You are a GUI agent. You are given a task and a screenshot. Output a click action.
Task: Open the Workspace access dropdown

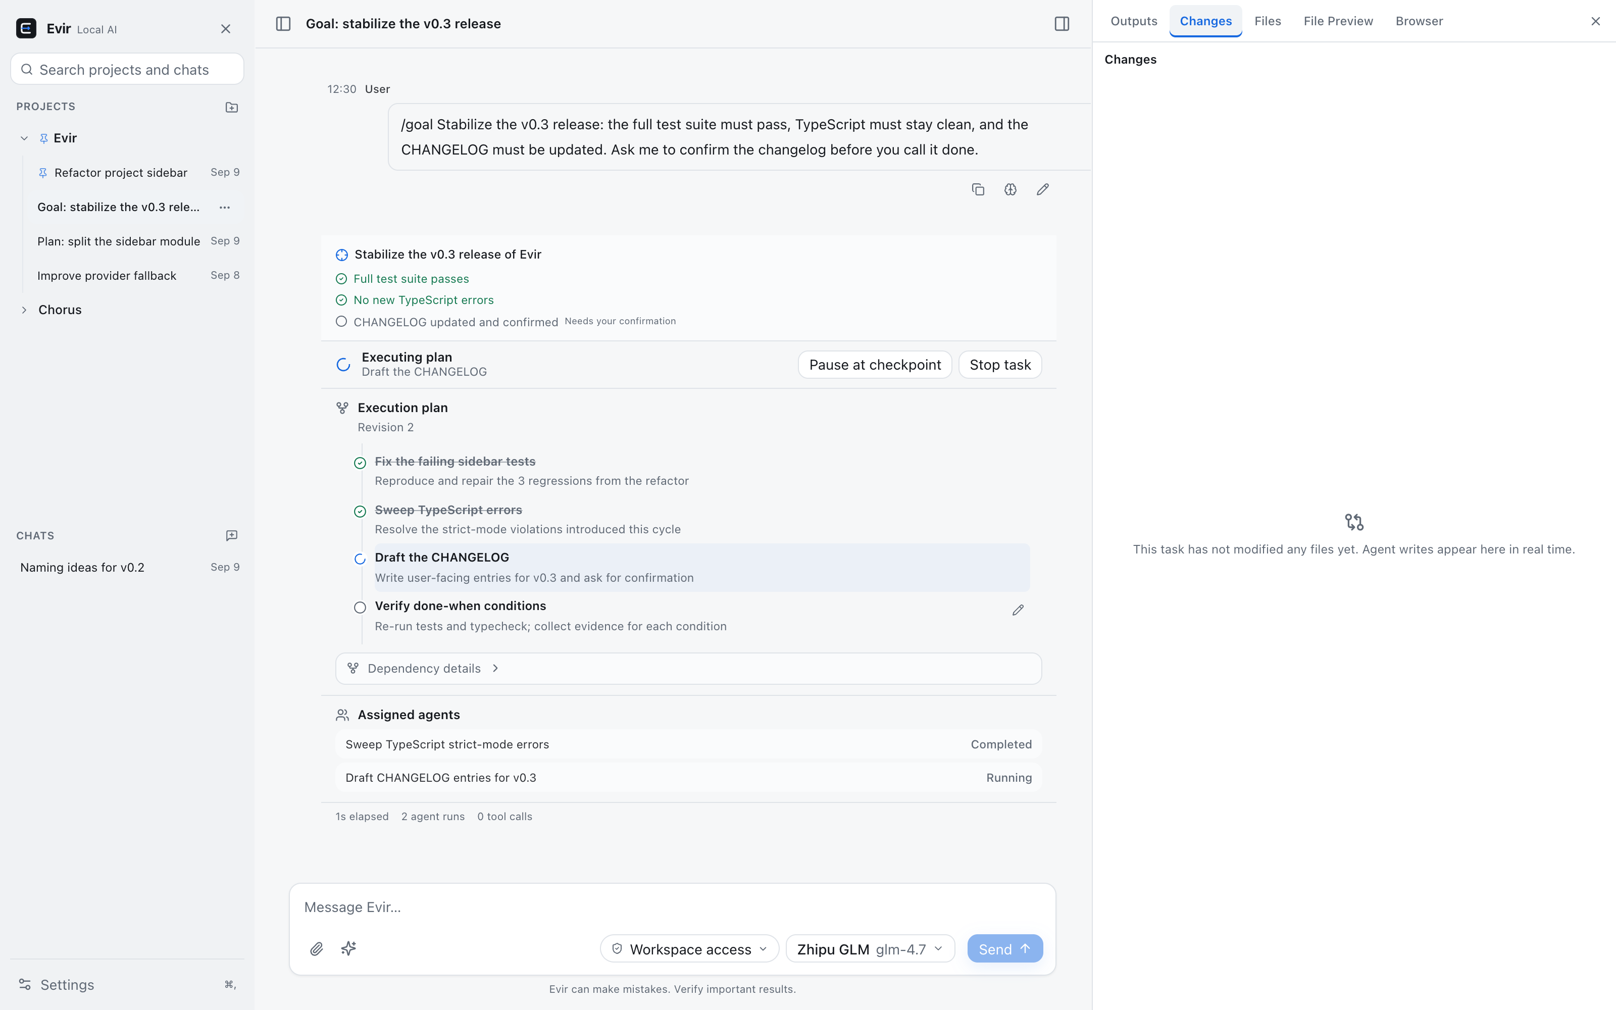(689, 948)
